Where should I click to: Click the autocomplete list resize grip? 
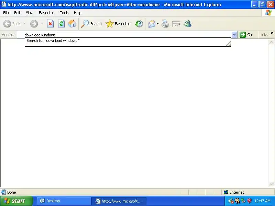pos(228,44)
